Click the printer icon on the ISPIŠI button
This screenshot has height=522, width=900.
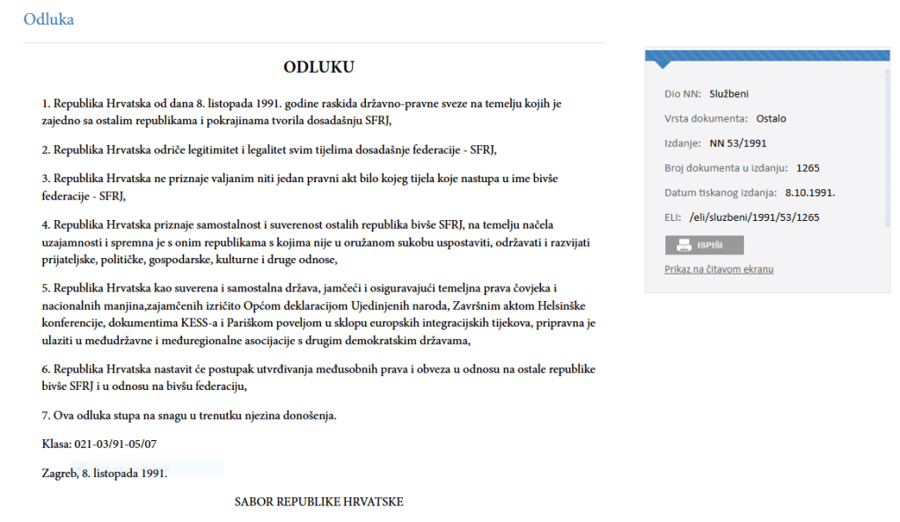point(684,246)
